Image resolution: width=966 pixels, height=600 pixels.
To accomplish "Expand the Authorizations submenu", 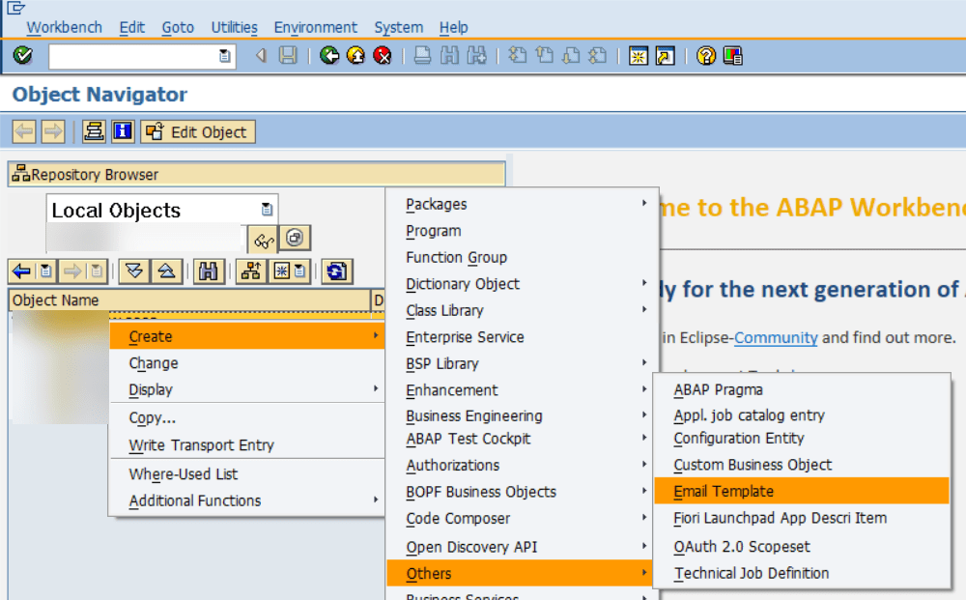I will [643, 465].
